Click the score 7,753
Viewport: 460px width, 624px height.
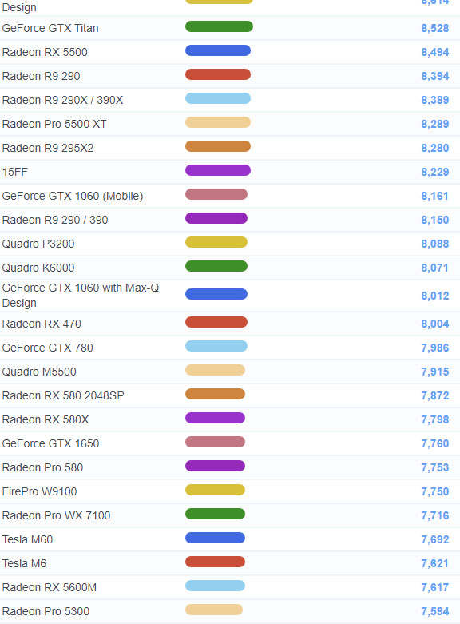(435, 467)
